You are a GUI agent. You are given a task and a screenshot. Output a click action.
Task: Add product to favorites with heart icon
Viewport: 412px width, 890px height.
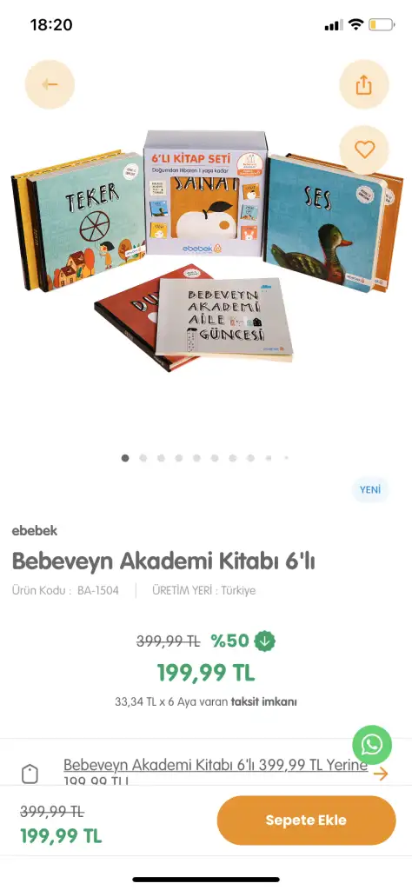pyautogui.click(x=364, y=149)
